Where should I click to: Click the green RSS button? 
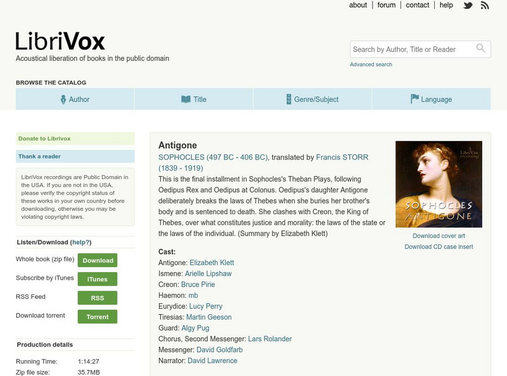(x=98, y=298)
